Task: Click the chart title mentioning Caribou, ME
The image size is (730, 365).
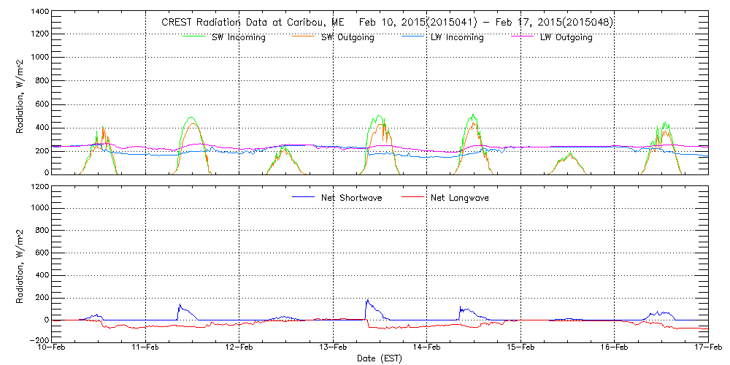Action: (x=387, y=22)
